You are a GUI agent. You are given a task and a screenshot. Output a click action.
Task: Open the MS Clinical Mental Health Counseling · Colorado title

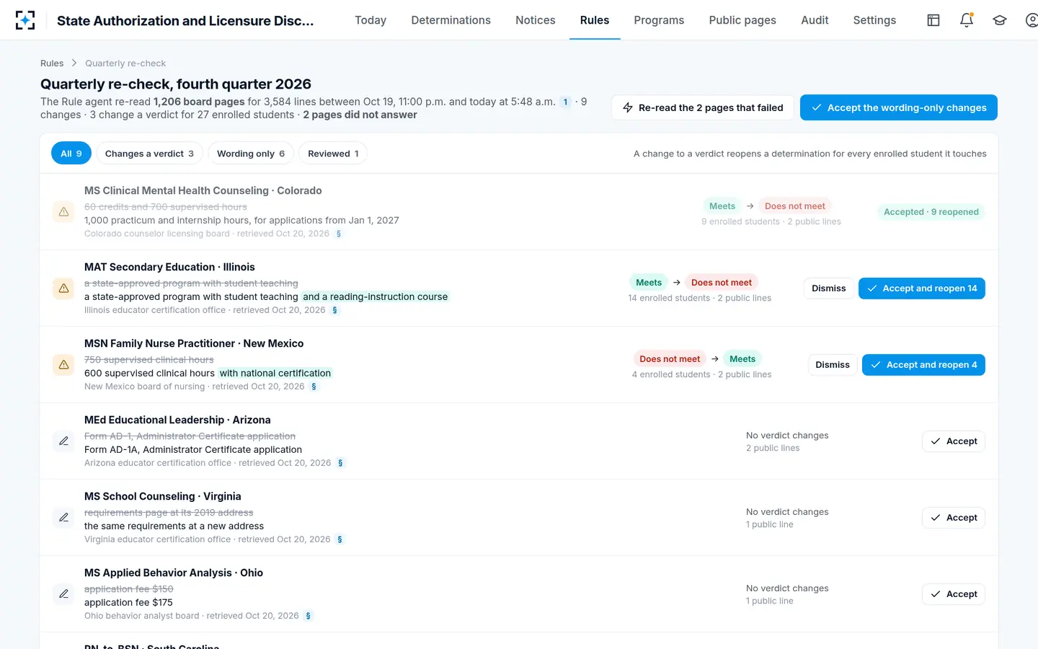point(203,190)
